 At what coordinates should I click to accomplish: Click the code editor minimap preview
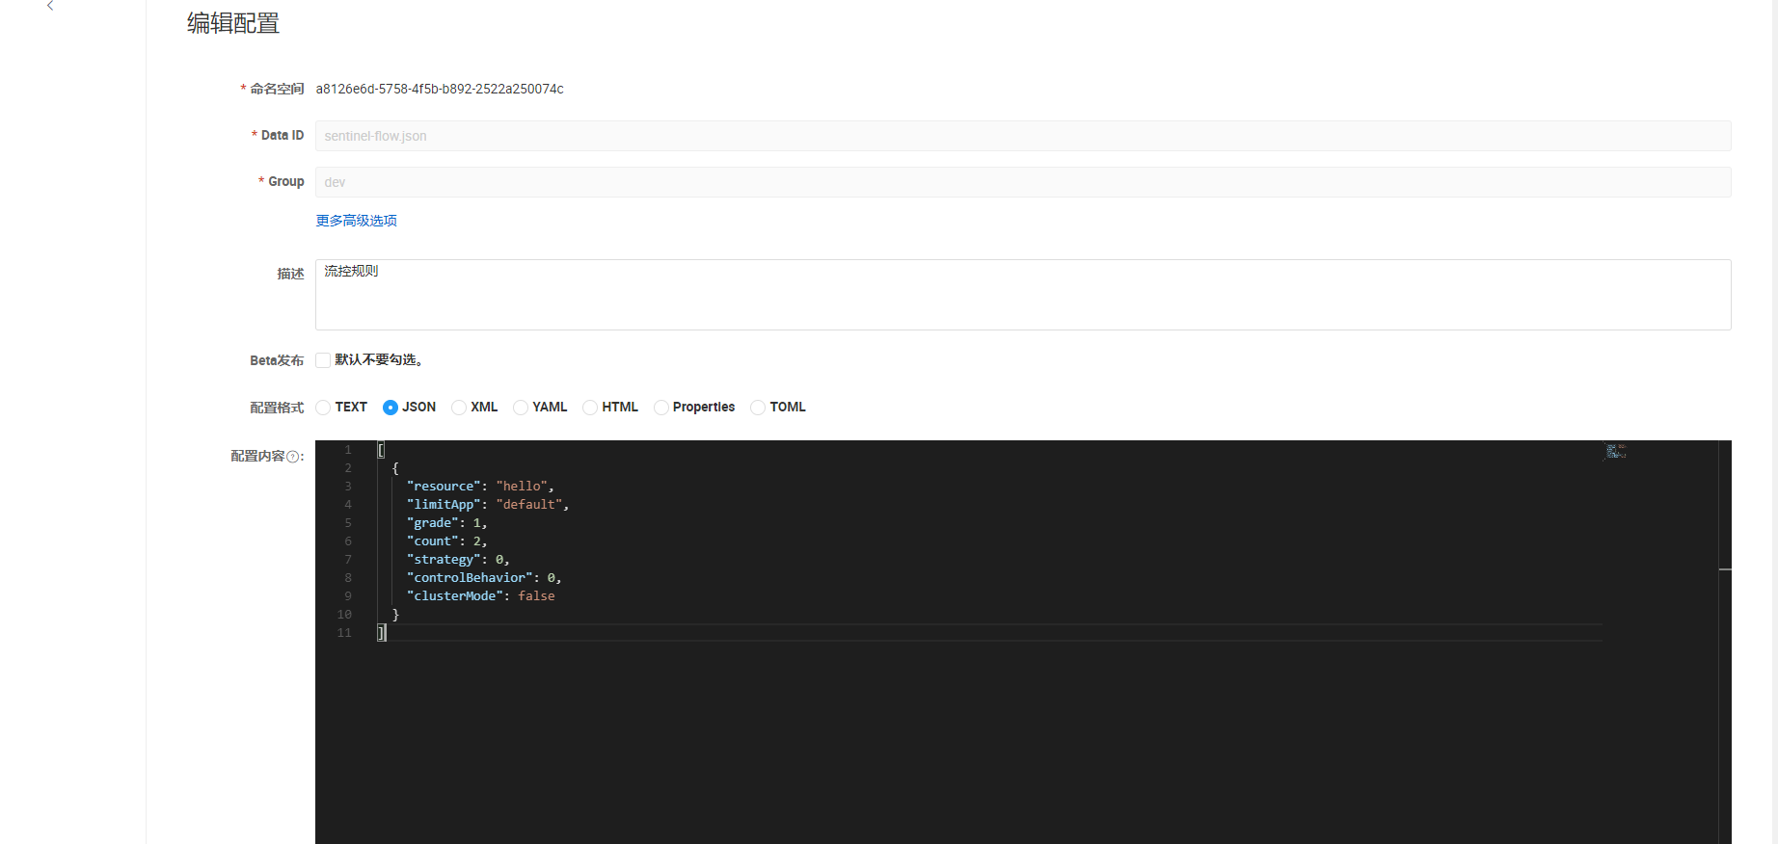(1615, 451)
